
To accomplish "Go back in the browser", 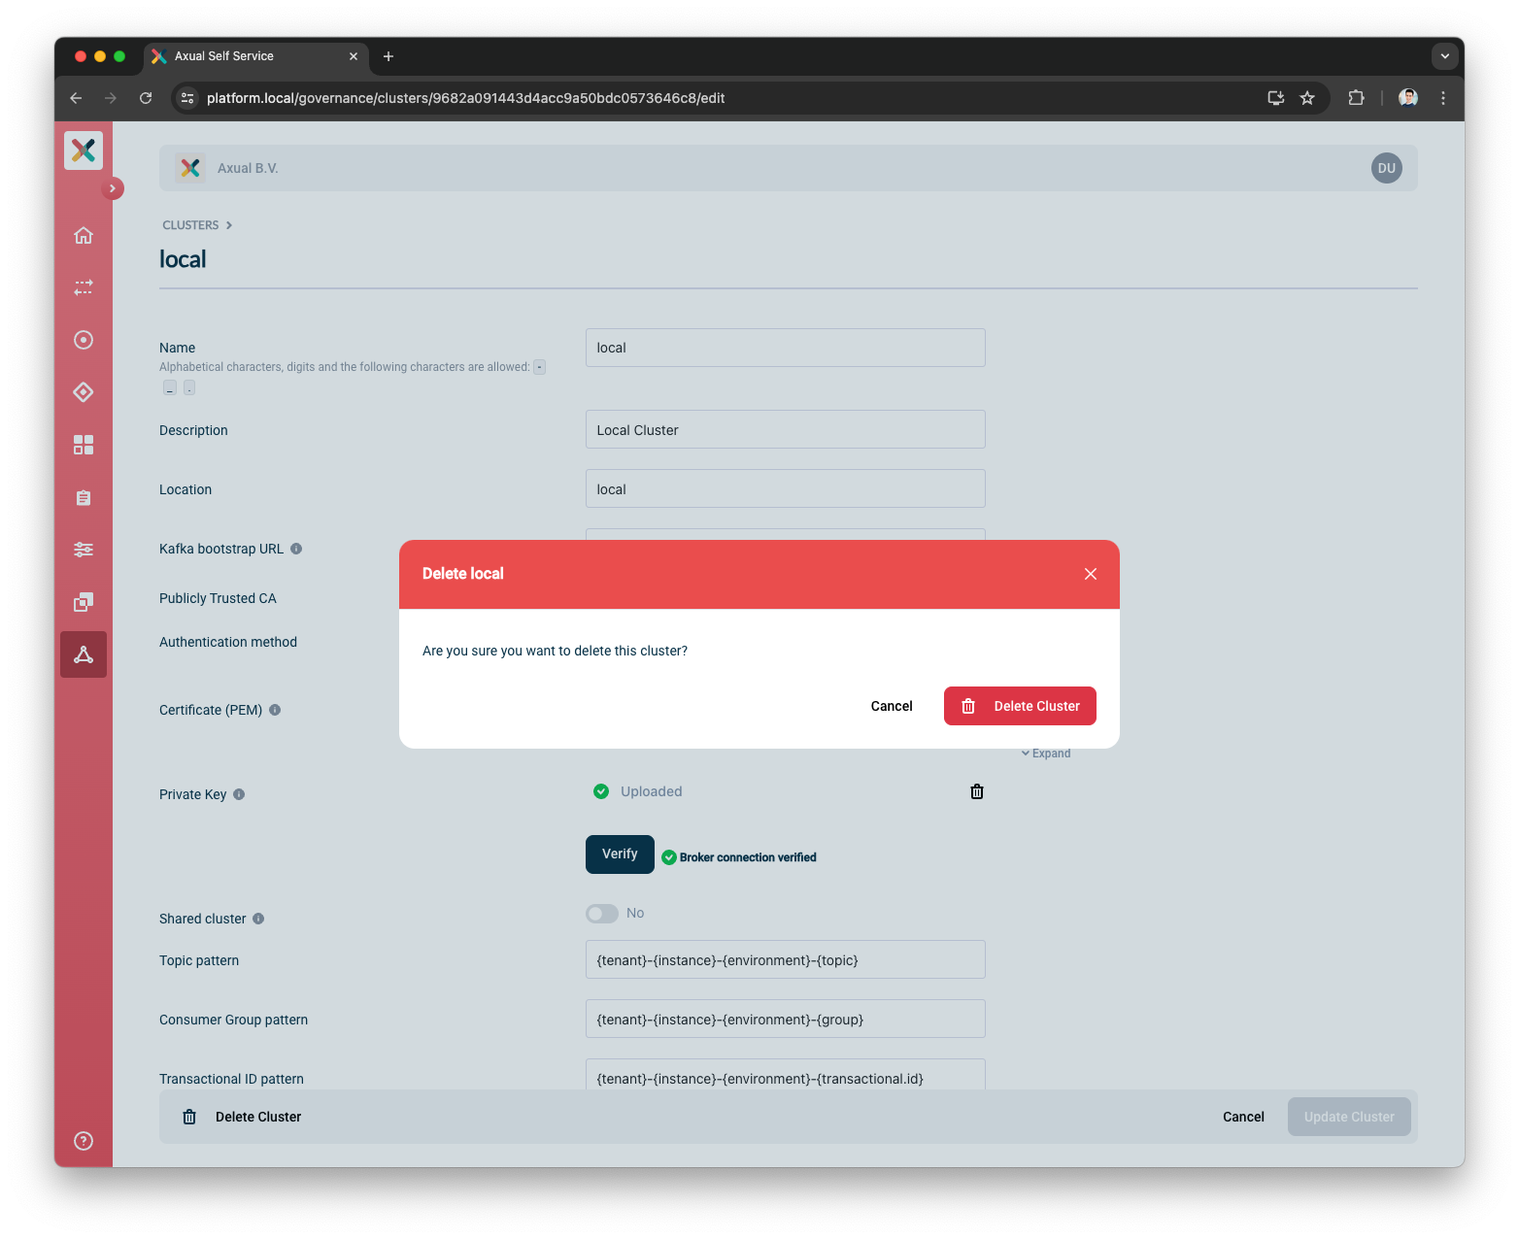I will 76,98.
